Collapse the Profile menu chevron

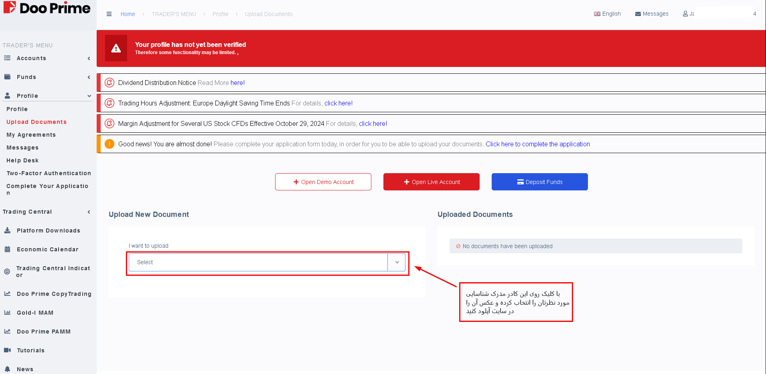coord(89,96)
